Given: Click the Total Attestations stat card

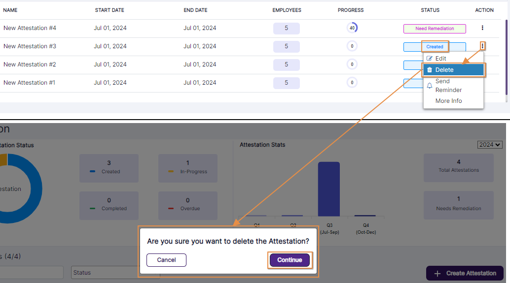Looking at the screenshot, I should coord(458,166).
